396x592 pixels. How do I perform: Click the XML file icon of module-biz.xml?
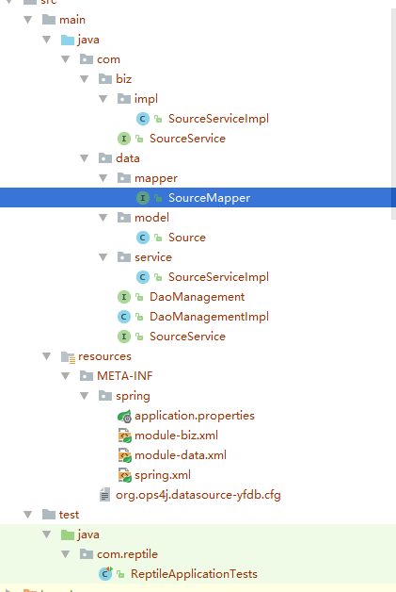pyautogui.click(x=124, y=436)
